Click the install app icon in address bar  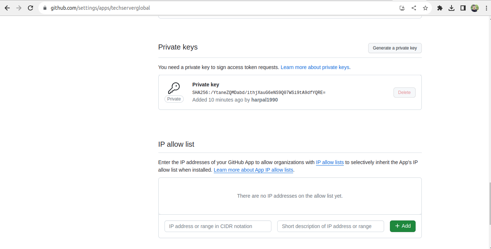(x=402, y=8)
